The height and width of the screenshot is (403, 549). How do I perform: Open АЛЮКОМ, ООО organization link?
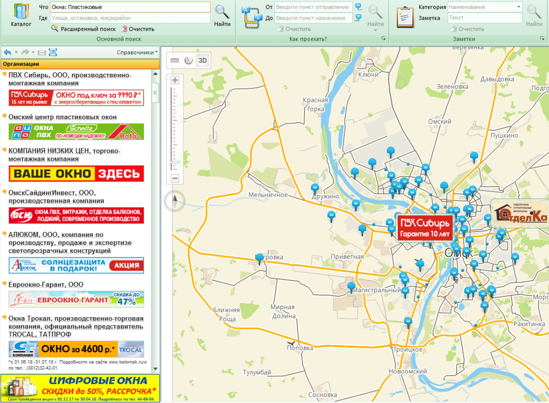click(70, 243)
